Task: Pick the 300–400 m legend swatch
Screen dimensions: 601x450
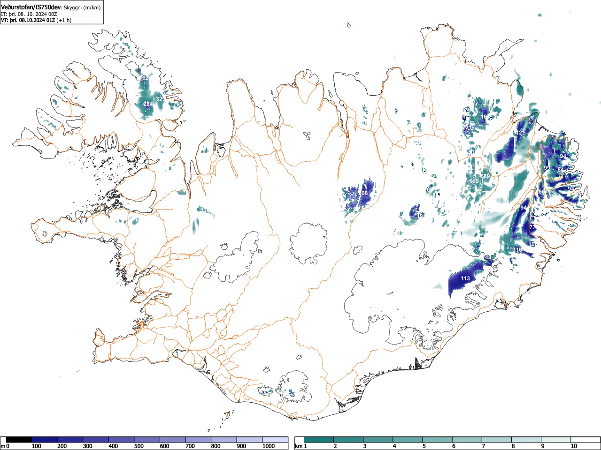Action: click(96, 440)
